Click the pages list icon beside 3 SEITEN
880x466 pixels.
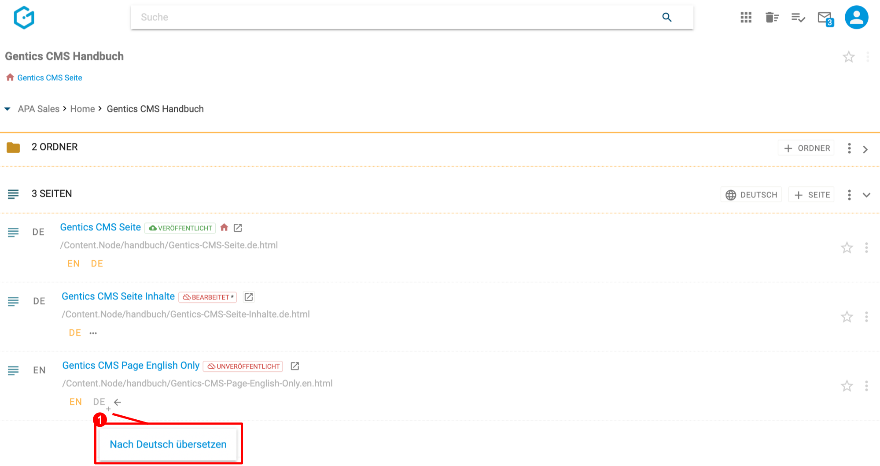click(13, 194)
